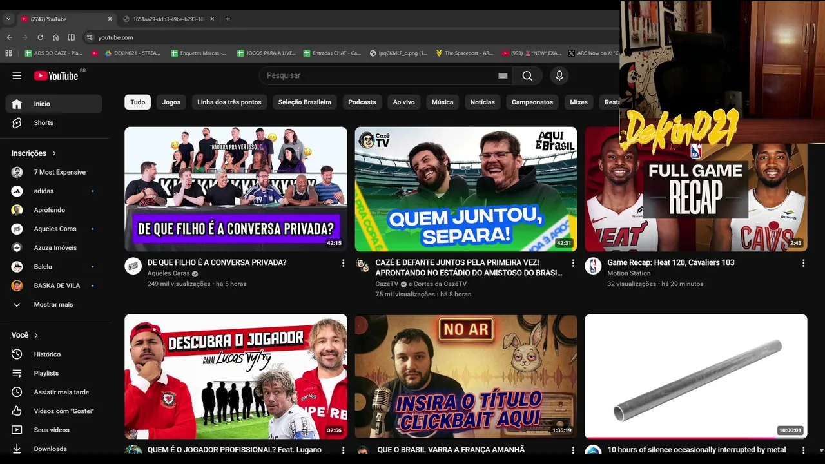Select the Mixes chip

(579, 102)
